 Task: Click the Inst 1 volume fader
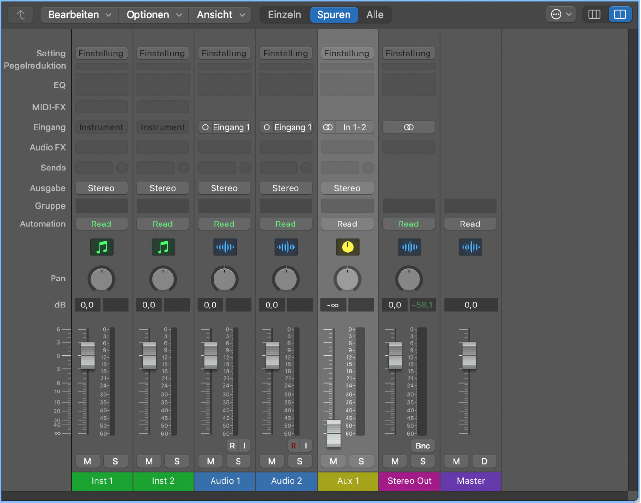click(x=88, y=356)
